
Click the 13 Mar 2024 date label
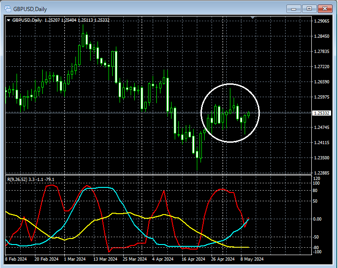click(105, 259)
